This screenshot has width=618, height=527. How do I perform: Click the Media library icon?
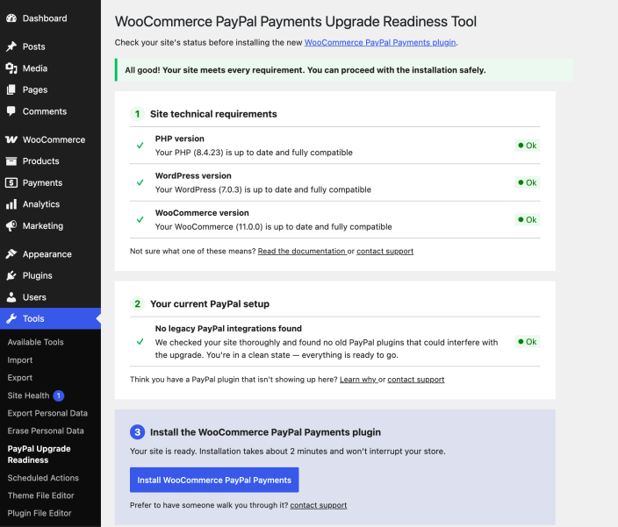point(11,68)
